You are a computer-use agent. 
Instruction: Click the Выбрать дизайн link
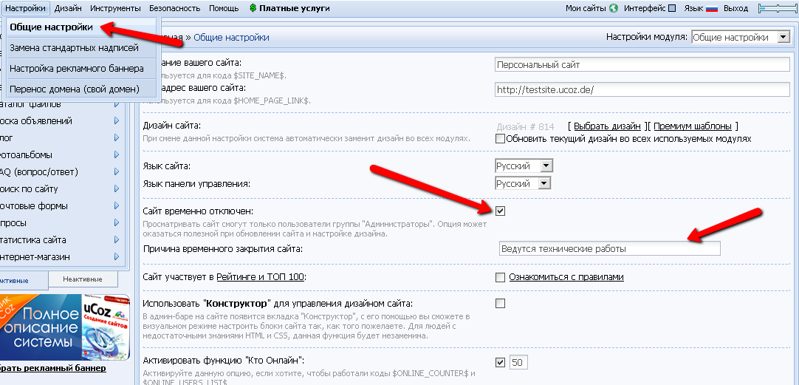click(x=607, y=126)
